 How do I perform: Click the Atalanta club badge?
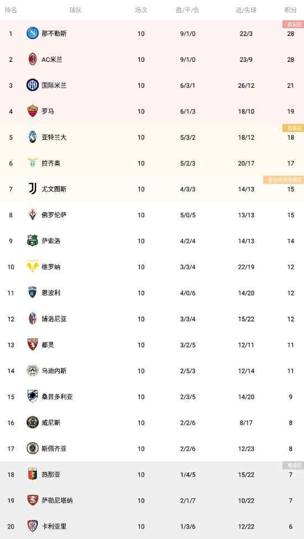point(33,137)
